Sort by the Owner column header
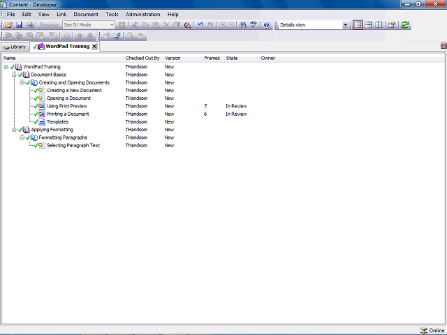Viewport: 447px width, 335px height. click(x=279, y=58)
